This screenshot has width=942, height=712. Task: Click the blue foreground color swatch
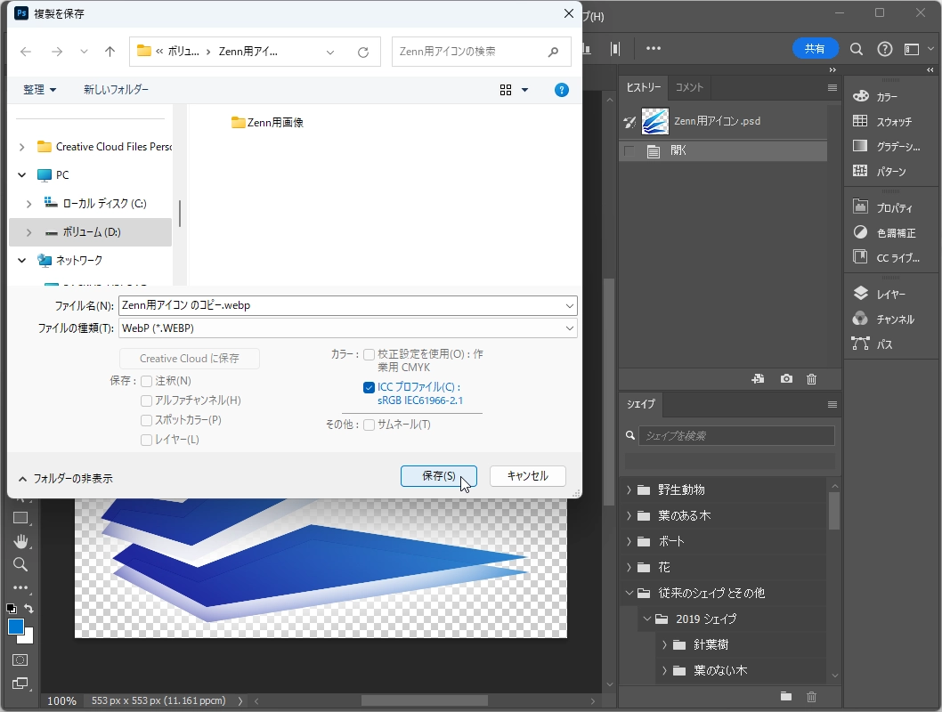click(x=15, y=627)
